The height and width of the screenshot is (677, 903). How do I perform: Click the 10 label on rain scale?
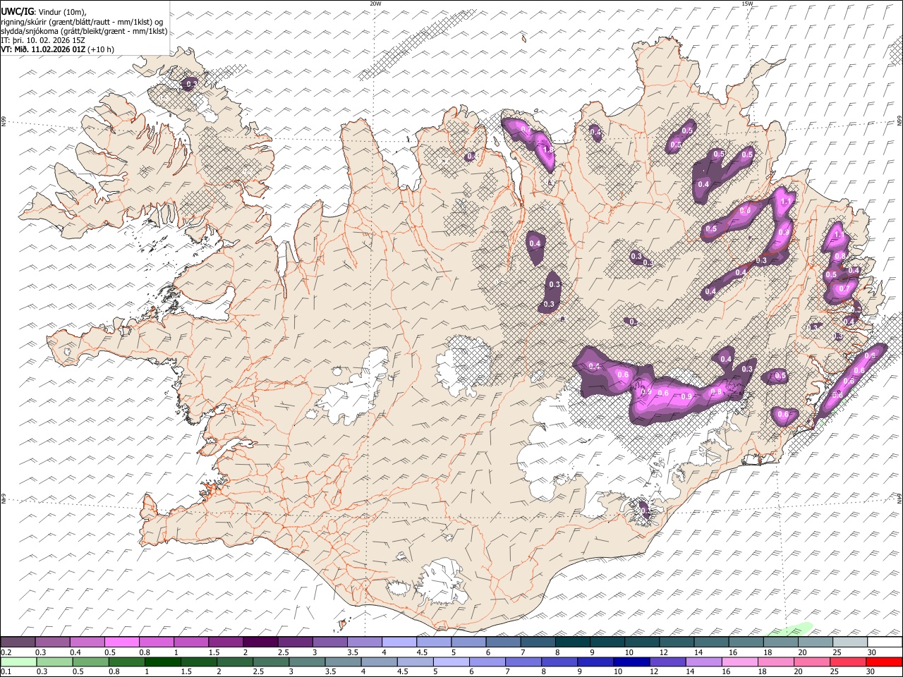point(617,671)
